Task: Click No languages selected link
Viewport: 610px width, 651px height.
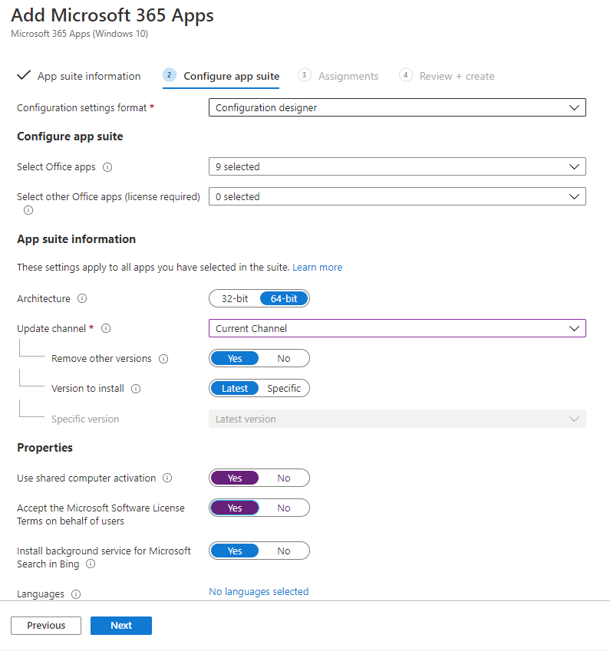Action: coord(259,592)
